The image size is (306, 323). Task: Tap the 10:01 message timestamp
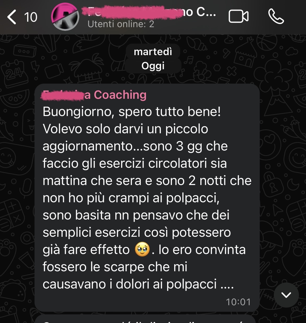(238, 302)
